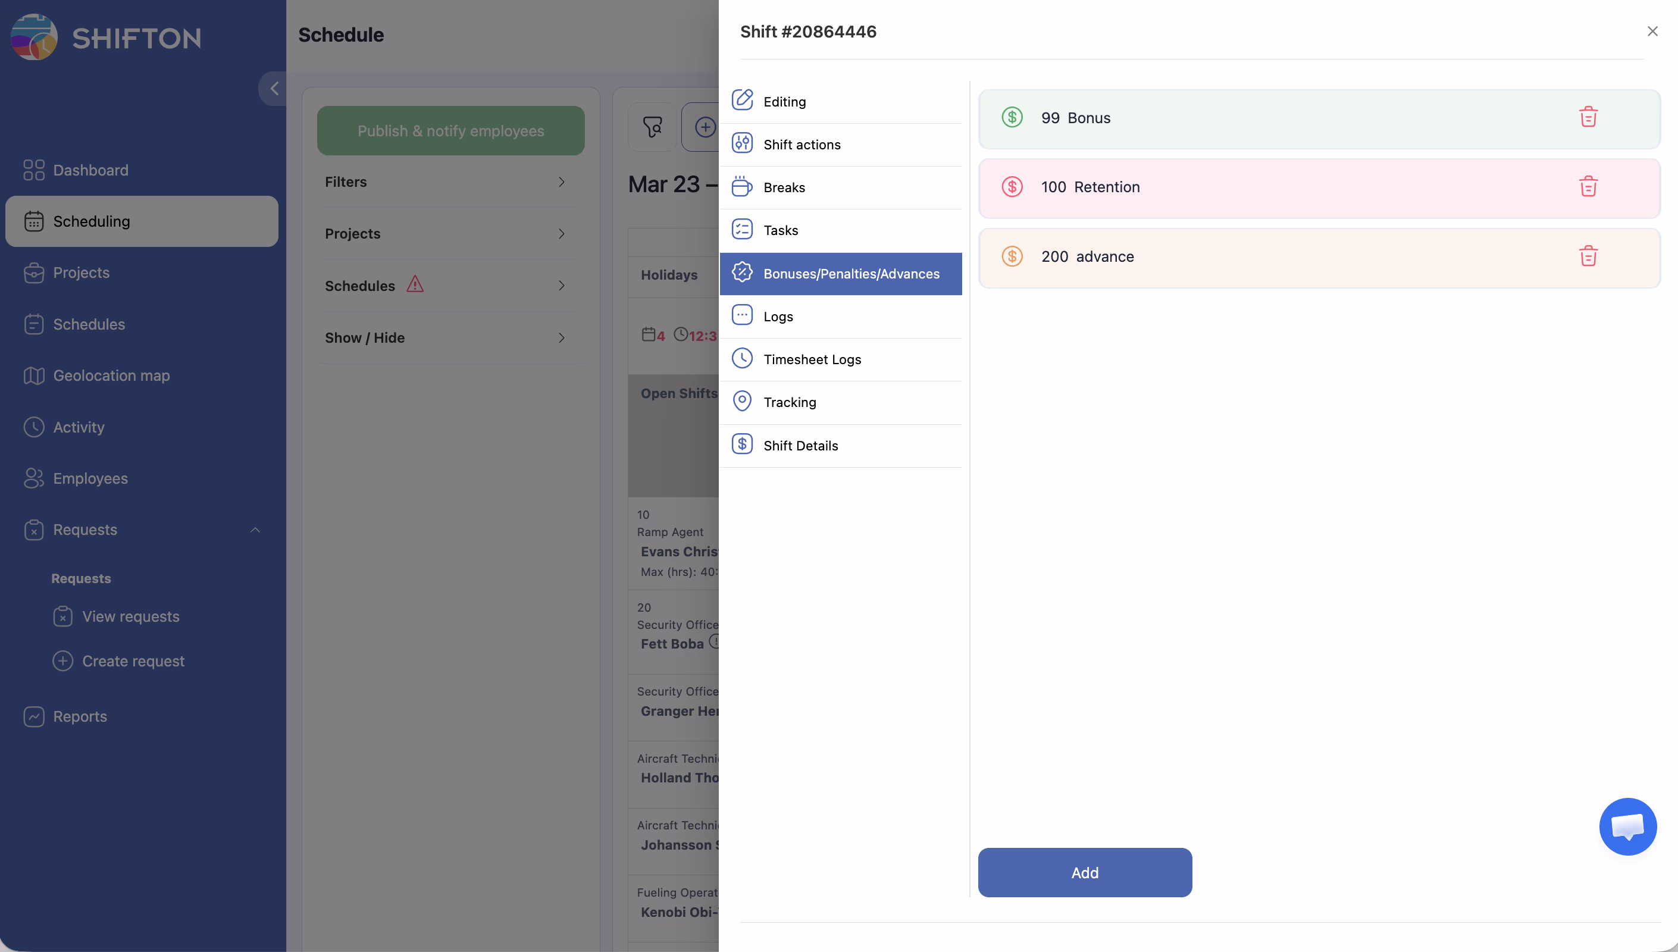Close the Shift #20864446 panel
The width and height of the screenshot is (1678, 952).
point(1652,32)
